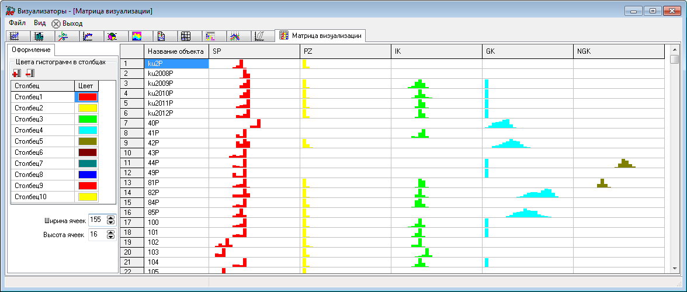This screenshot has height=292, width=687.
Task: Click the GK histogram of 82P
Action: tap(537, 193)
